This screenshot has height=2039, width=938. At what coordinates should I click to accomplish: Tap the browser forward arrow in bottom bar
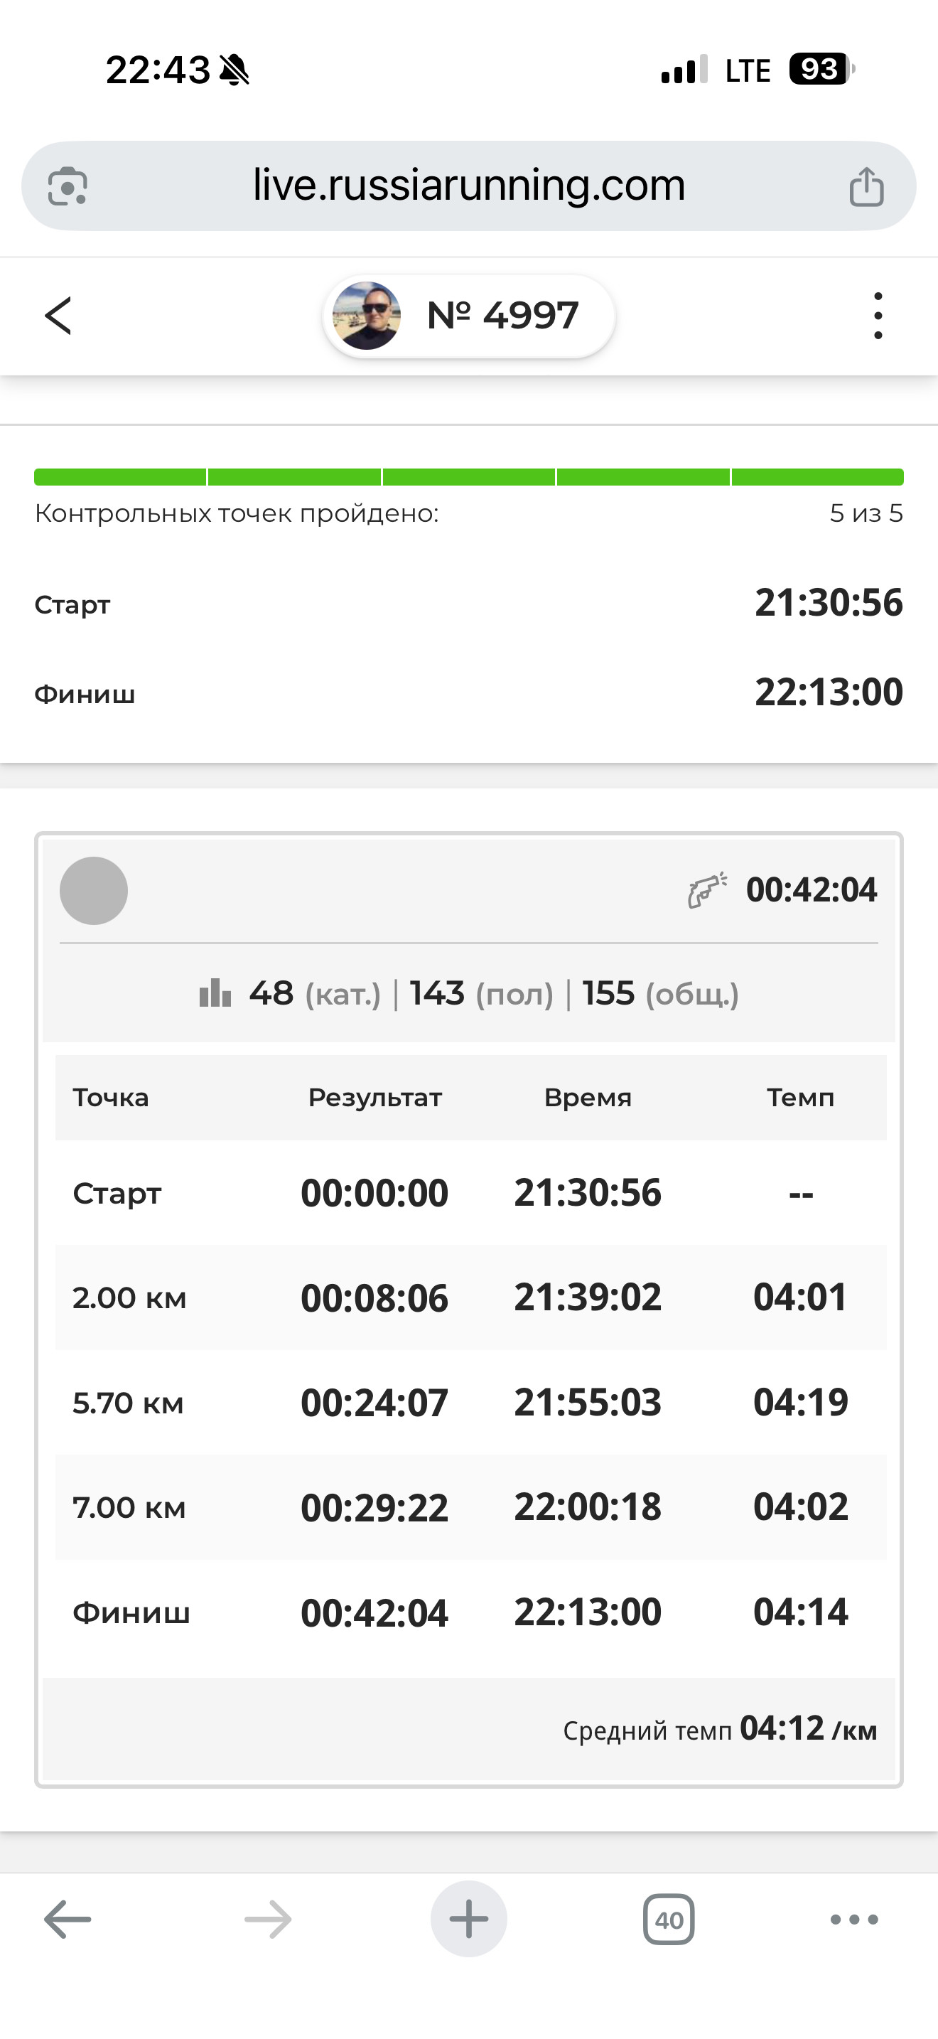point(268,1920)
